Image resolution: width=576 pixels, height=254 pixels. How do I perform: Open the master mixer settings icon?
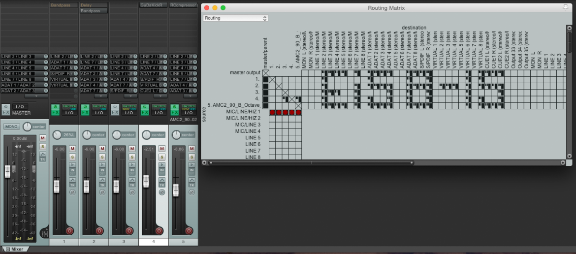(44, 233)
